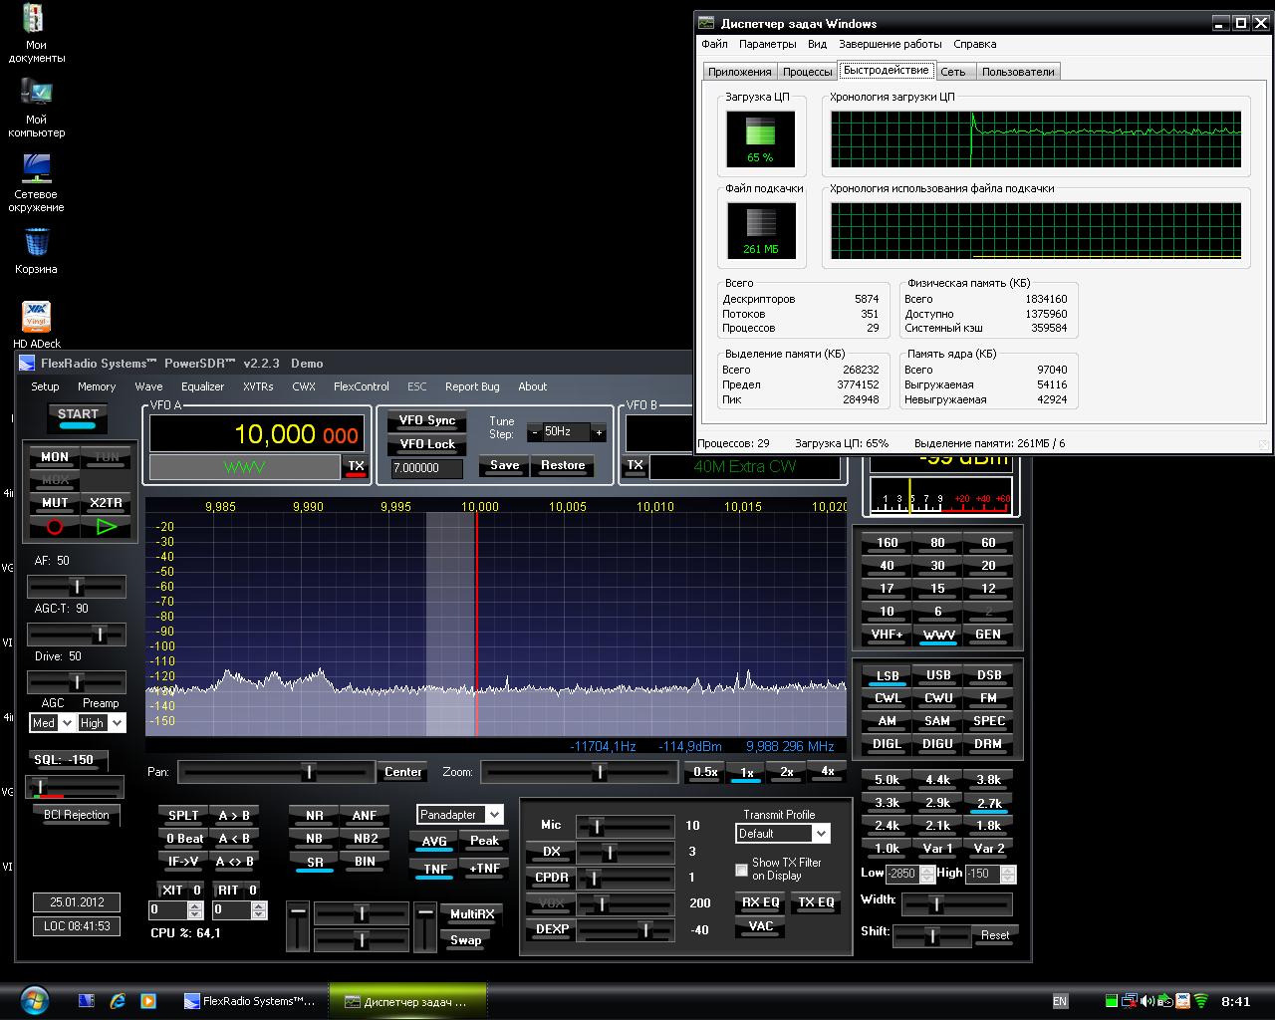The height and width of the screenshot is (1020, 1275).
Task: Click the red record button in PowerSDR
Action: point(55,527)
